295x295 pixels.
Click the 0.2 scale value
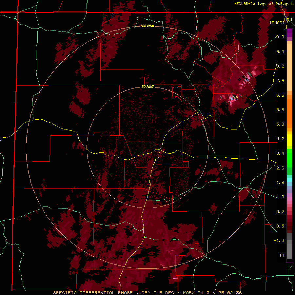tap(280, 212)
